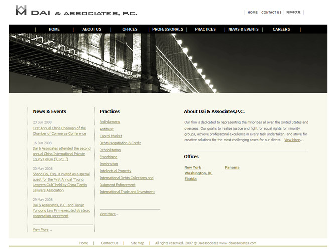Open the Immigration practice link

click(x=109, y=164)
